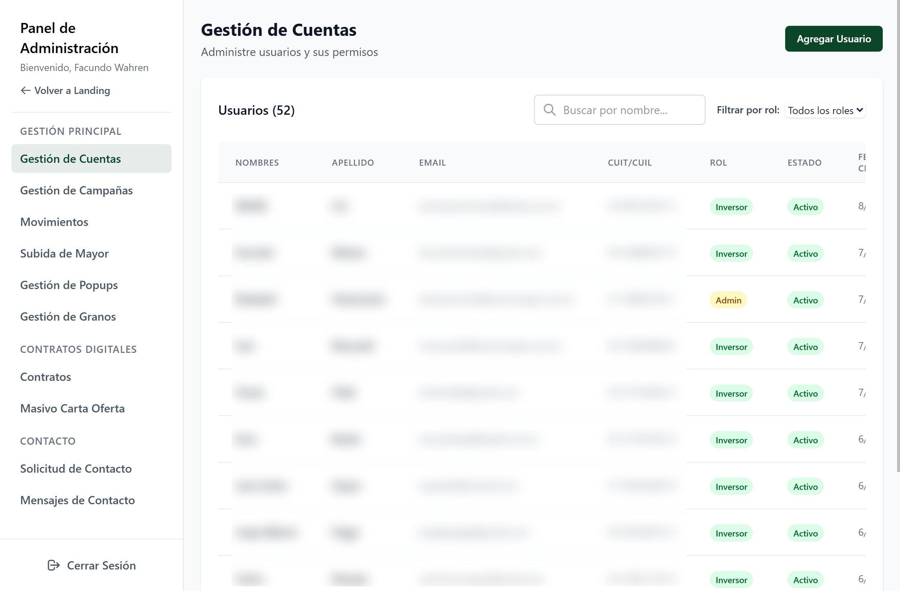Viewport: 900px width, 591px height.
Task: View Mensajes de Contacto
Action: [77, 500]
